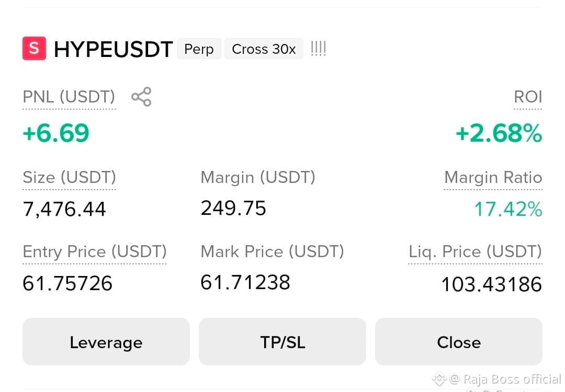565x392 pixels.
Task: Tap the Size (USDT) label
Action: [69, 178]
